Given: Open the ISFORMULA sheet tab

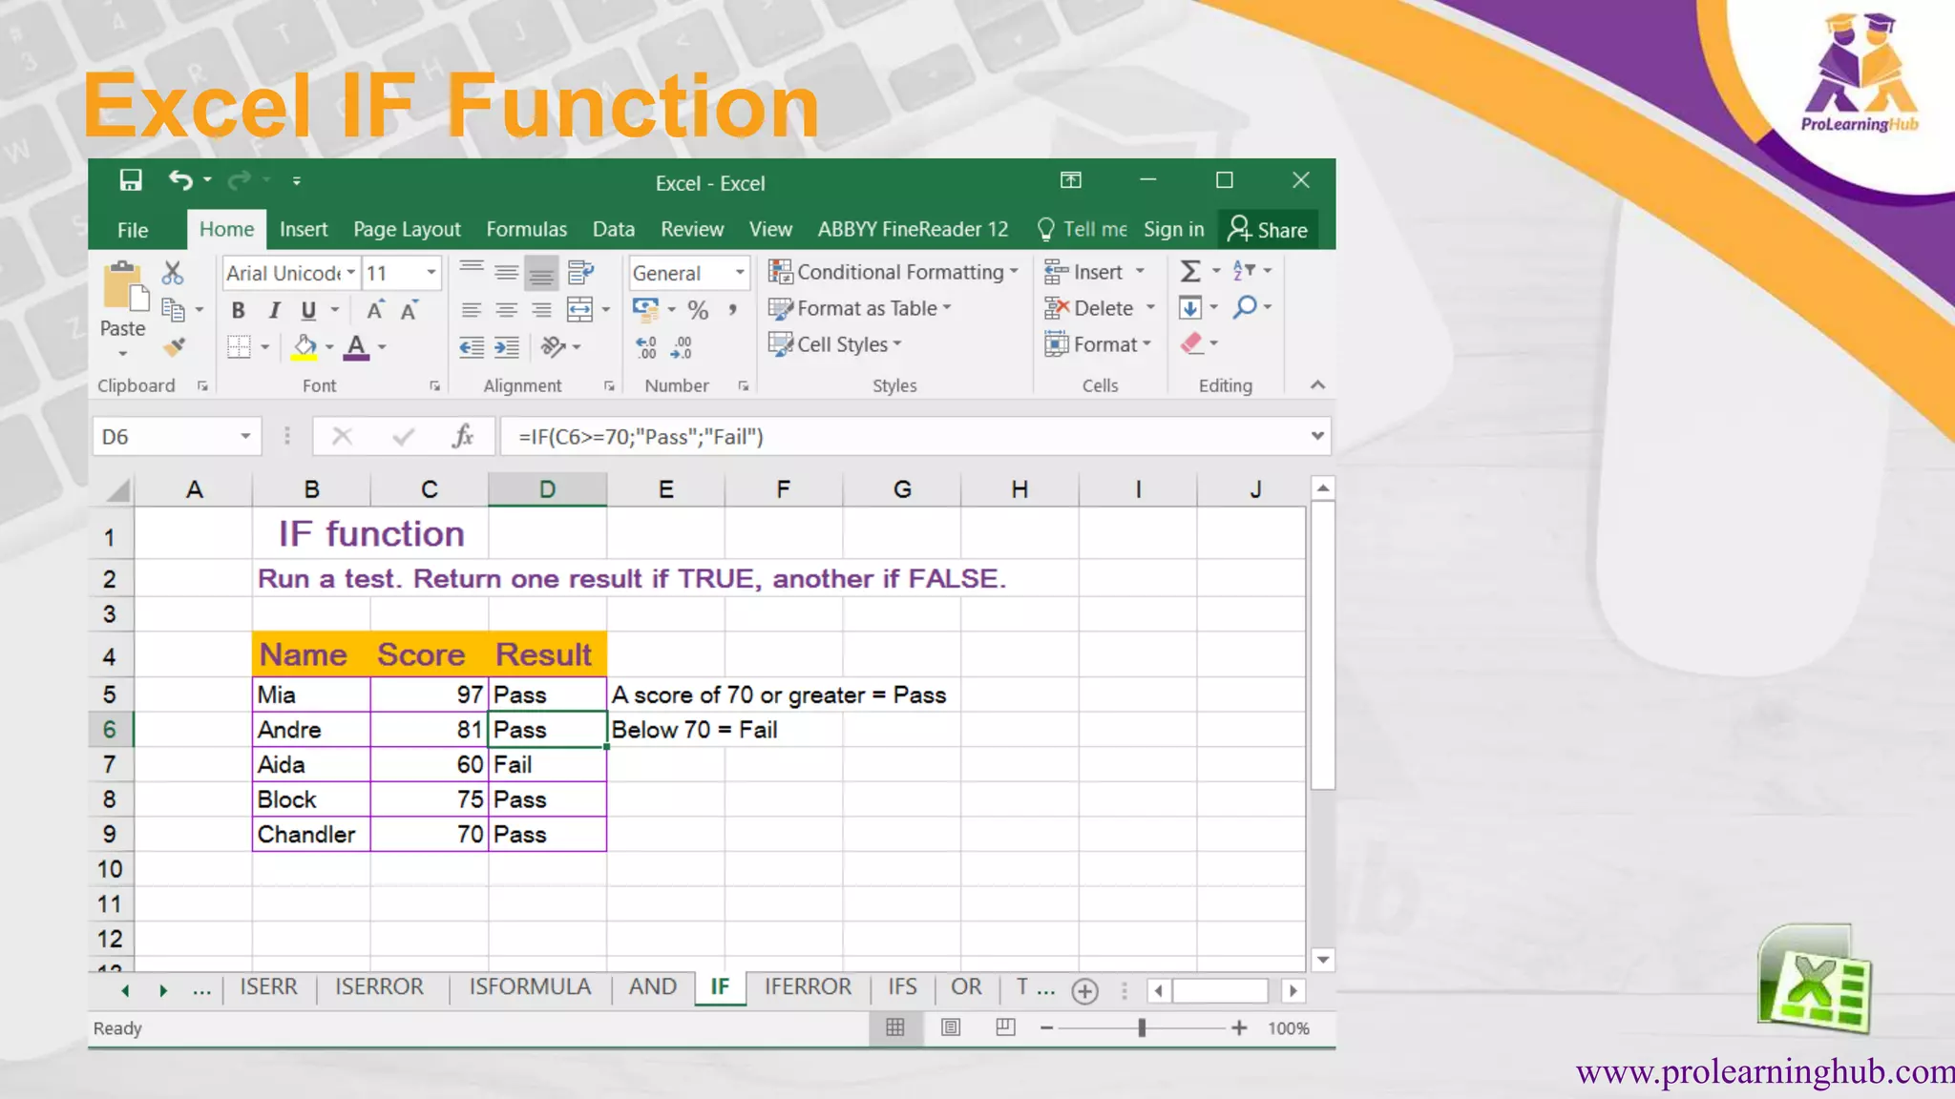Looking at the screenshot, I should click(530, 986).
